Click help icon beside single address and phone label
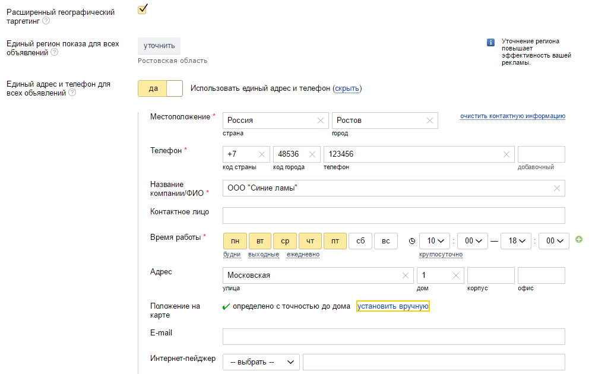 point(71,93)
